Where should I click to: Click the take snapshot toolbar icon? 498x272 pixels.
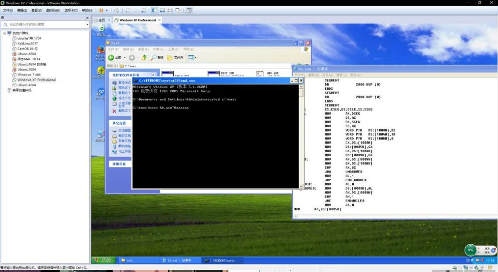[x=128, y=11]
